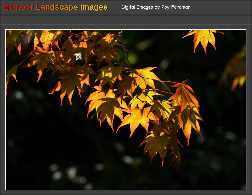Click the blurred green bokeh spot in the photo

point(132,58)
